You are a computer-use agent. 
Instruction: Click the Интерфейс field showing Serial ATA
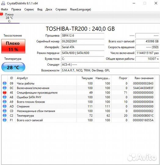83,47
